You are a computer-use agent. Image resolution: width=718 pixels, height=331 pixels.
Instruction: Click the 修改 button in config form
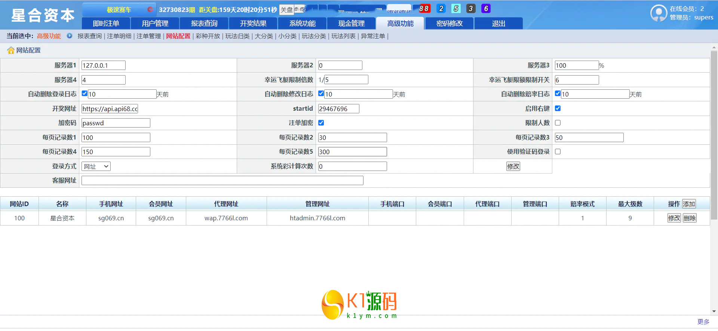pyautogui.click(x=513, y=166)
